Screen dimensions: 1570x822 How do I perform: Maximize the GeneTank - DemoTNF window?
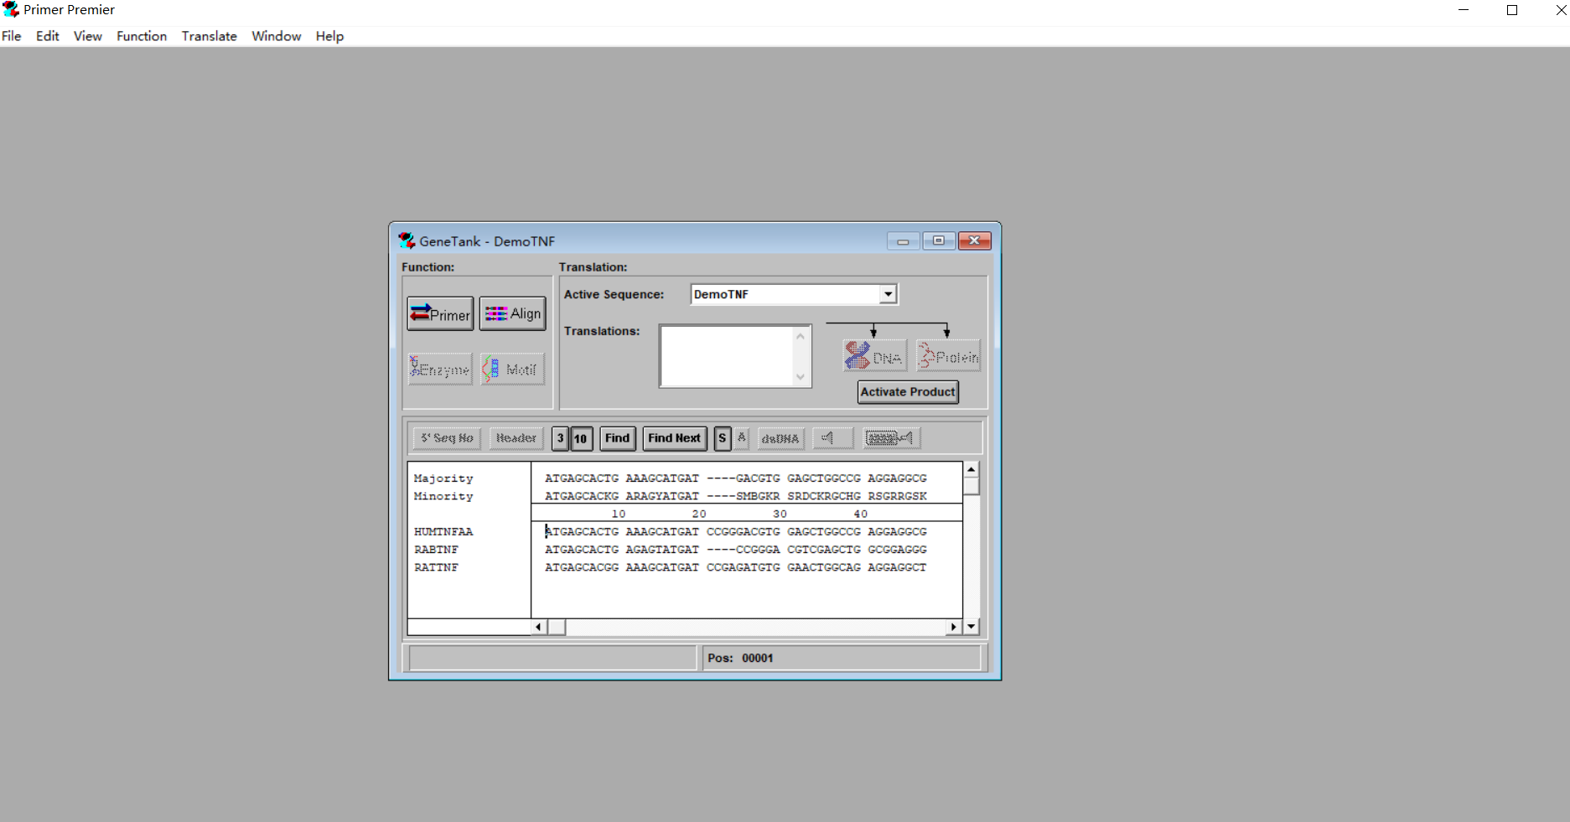click(939, 241)
